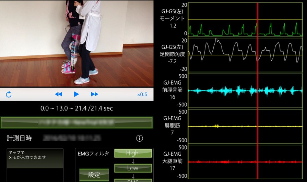Open the info icon beside 計測日時
307x182 pixels.
[139, 138]
